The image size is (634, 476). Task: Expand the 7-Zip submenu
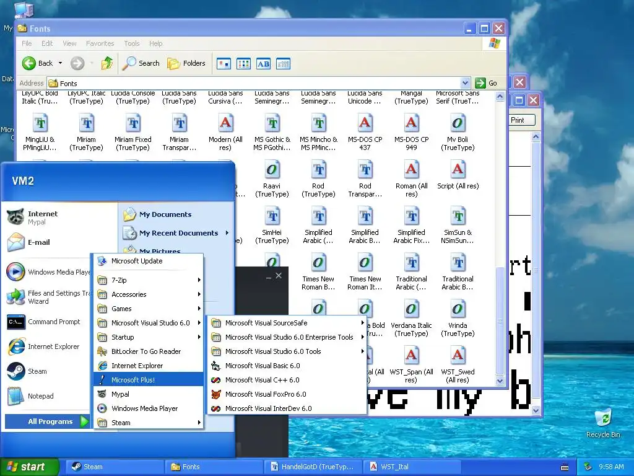pyautogui.click(x=149, y=280)
